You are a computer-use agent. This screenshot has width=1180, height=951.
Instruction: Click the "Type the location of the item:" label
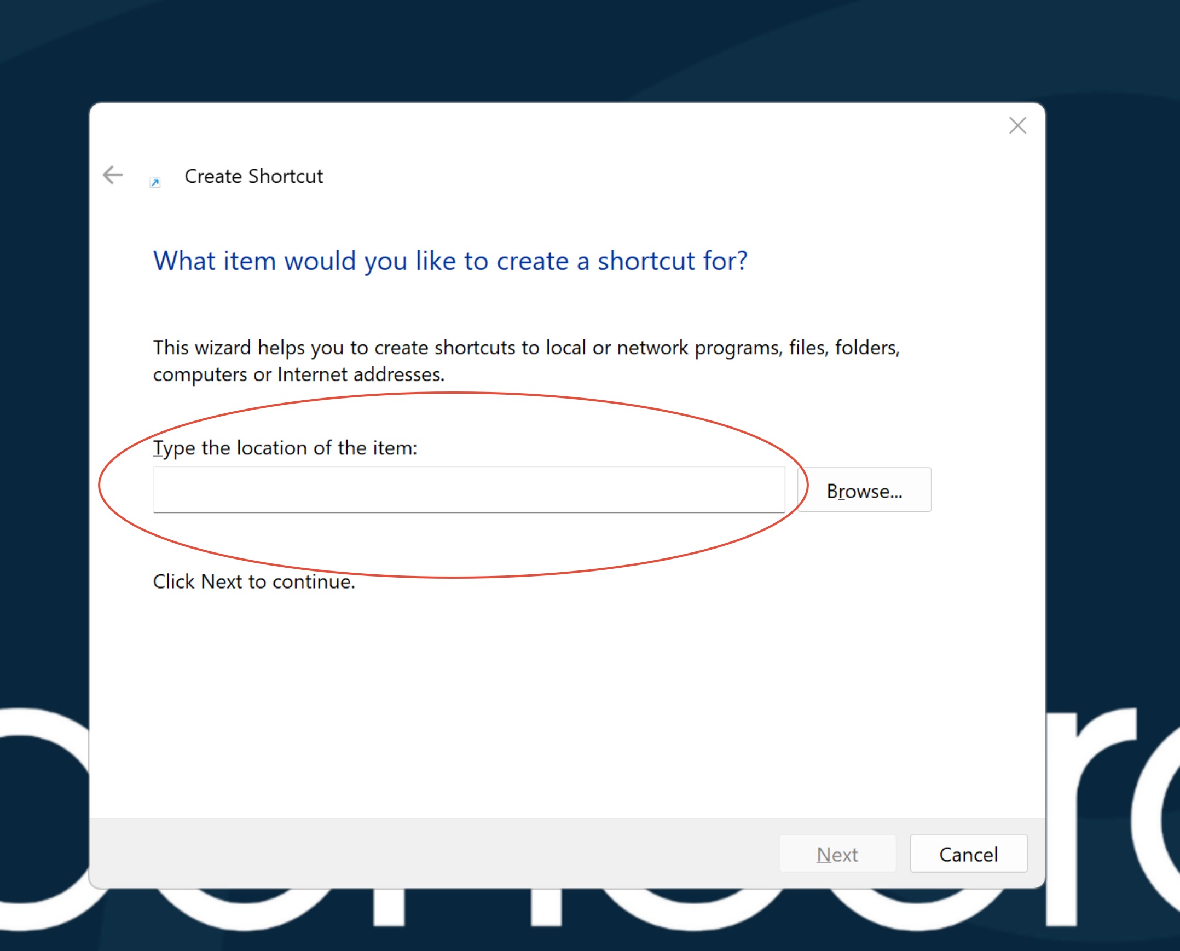[x=285, y=448]
